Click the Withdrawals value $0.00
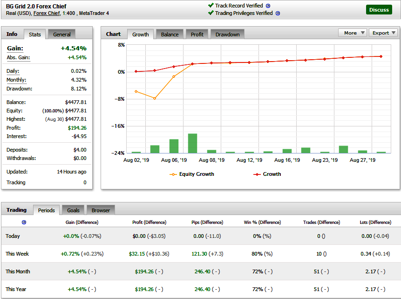This screenshot has width=401, height=299. (x=80, y=158)
